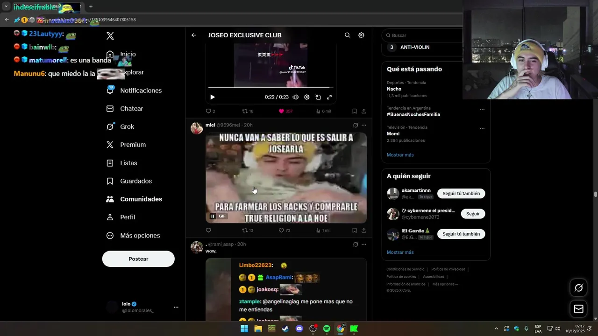598x336 pixels.
Task: Open Guardados bookmarks
Action: click(129, 181)
